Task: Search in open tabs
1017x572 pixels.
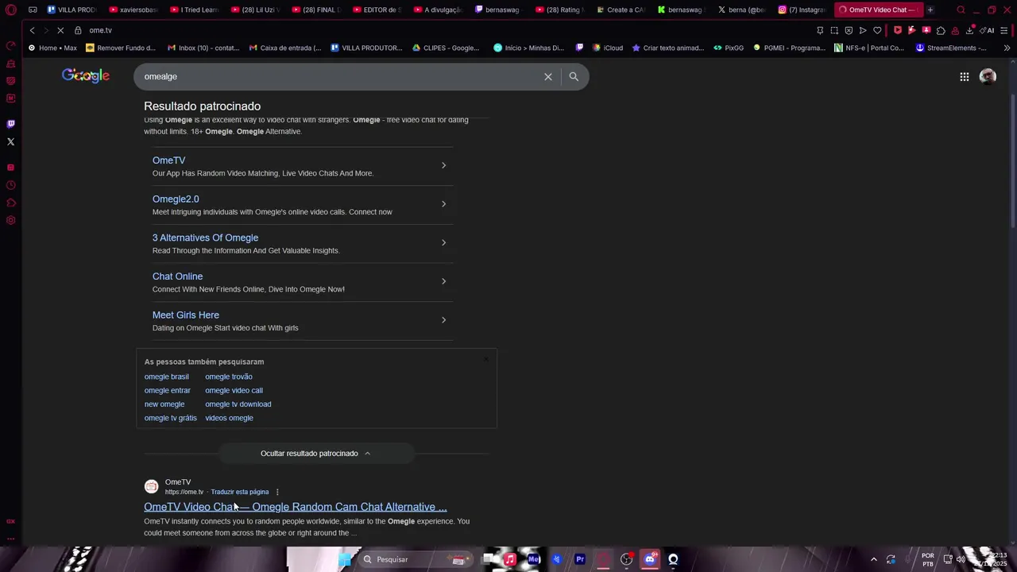Action: click(x=961, y=10)
